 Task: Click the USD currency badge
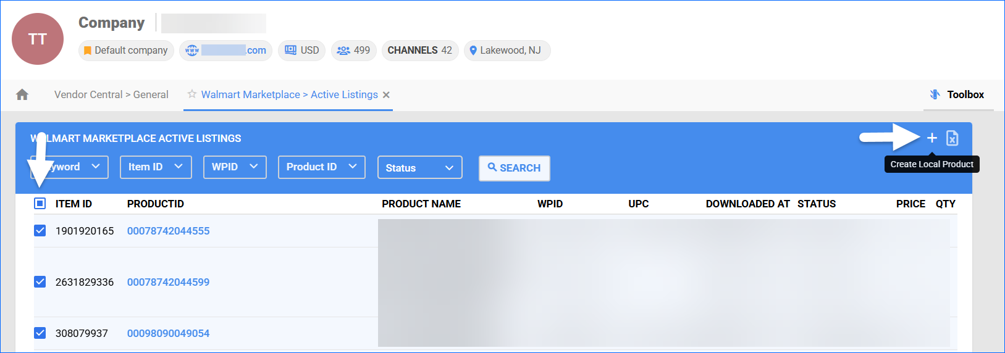(302, 51)
